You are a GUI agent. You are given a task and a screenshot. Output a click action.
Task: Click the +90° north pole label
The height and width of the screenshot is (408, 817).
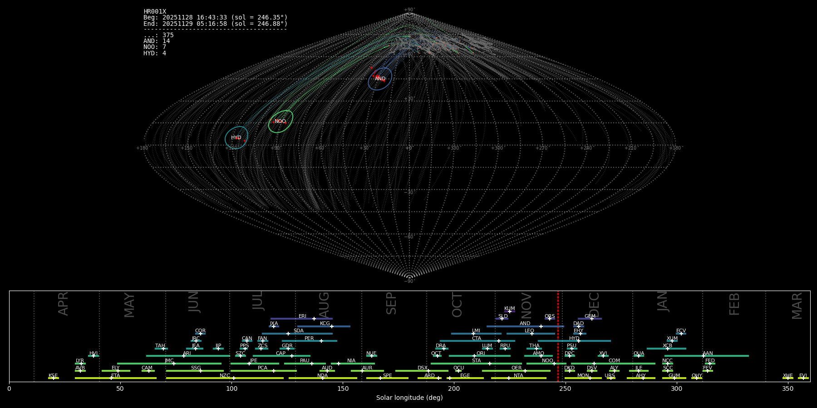409,10
